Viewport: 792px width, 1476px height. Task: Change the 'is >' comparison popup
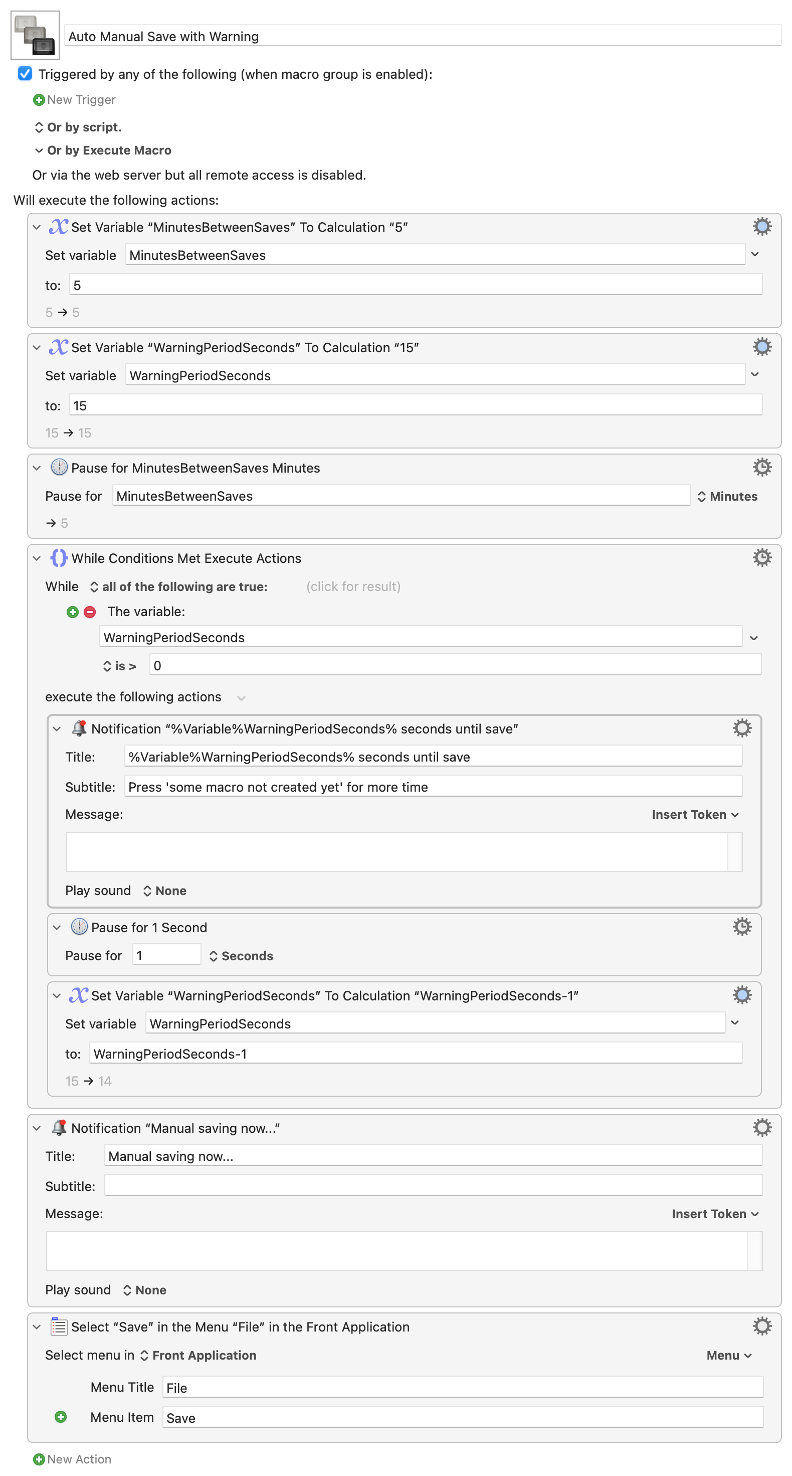[x=120, y=666]
